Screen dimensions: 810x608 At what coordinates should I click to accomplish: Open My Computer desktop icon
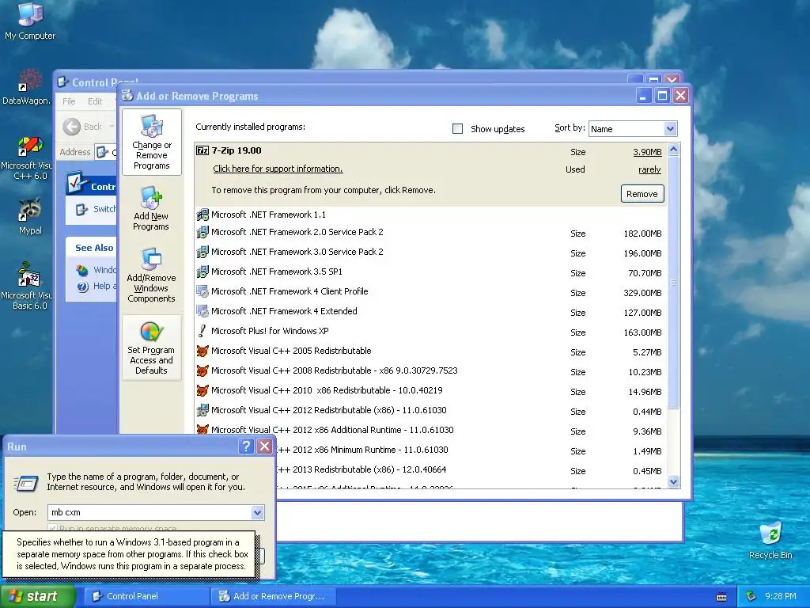point(30,21)
